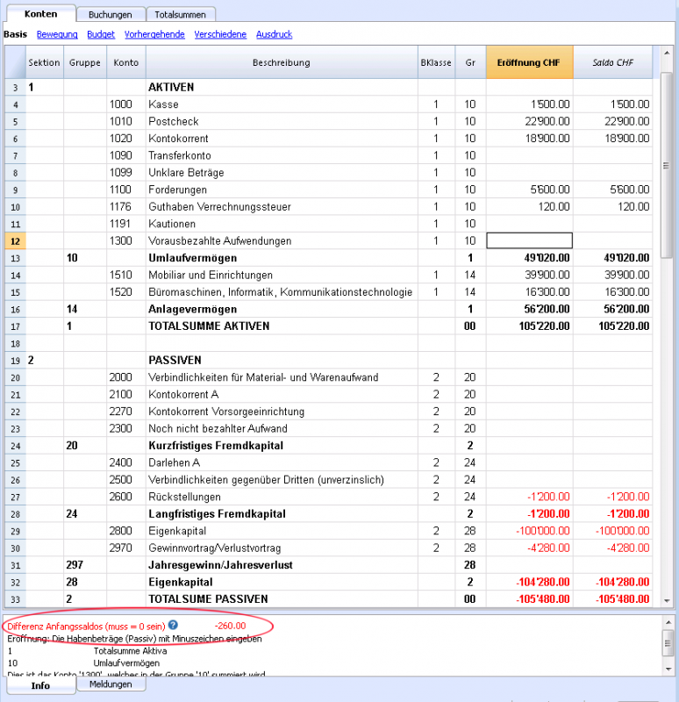This screenshot has height=702, width=679.
Task: Click the Eröffnung CHF column header
Action: pos(529,62)
